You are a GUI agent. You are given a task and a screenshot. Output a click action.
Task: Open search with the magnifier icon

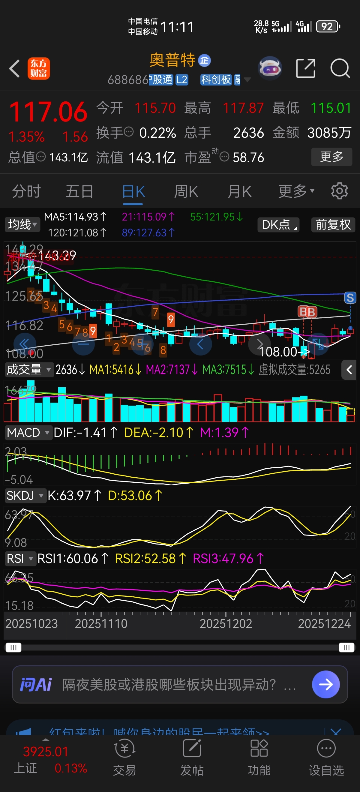(x=340, y=68)
